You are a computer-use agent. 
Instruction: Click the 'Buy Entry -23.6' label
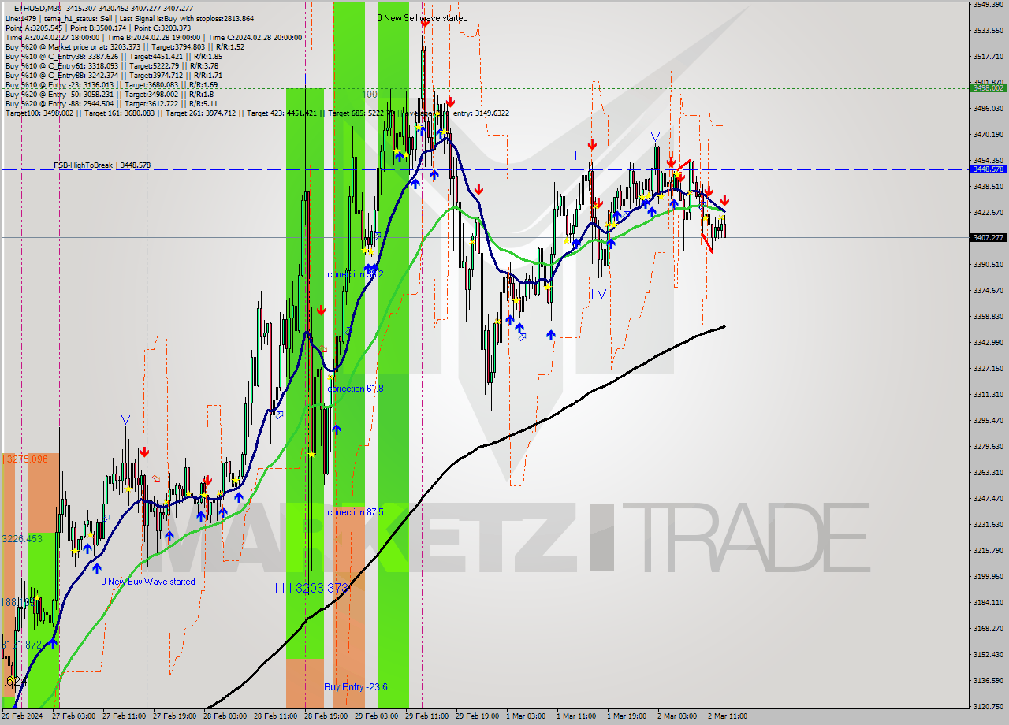pyautogui.click(x=356, y=687)
